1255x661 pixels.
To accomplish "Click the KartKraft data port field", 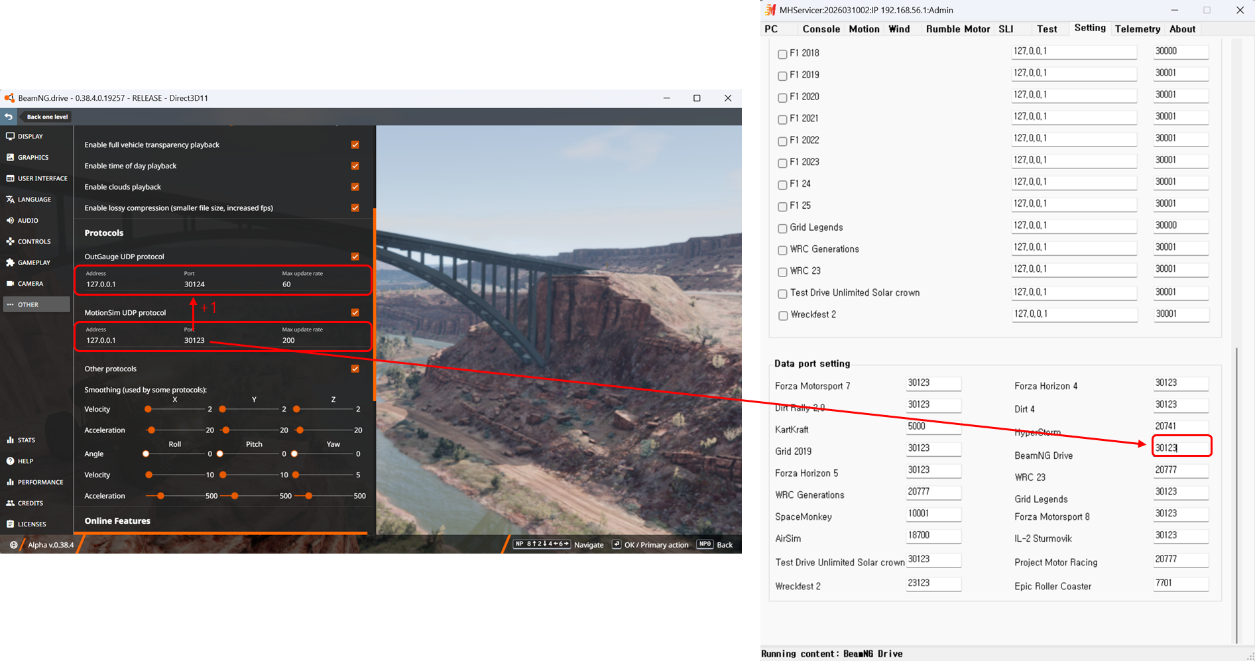I will point(933,427).
